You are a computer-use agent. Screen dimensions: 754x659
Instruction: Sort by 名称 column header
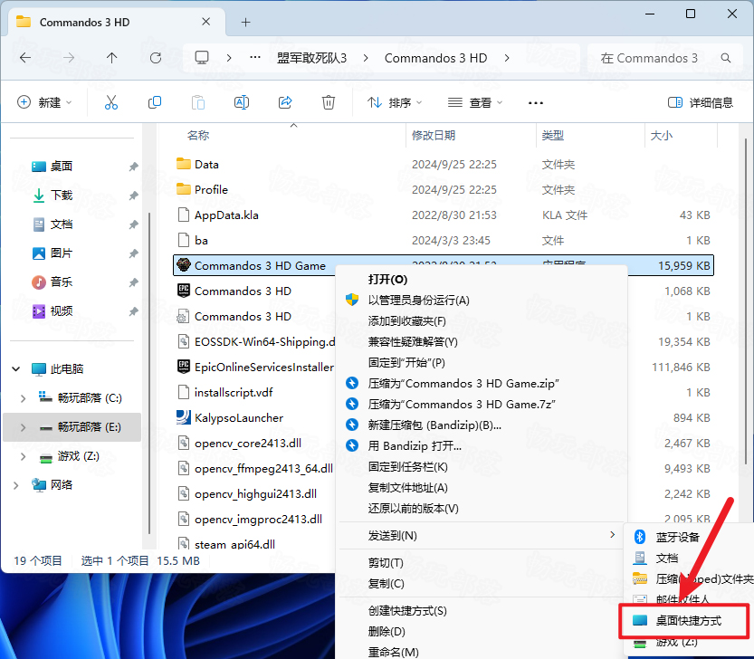pos(198,135)
